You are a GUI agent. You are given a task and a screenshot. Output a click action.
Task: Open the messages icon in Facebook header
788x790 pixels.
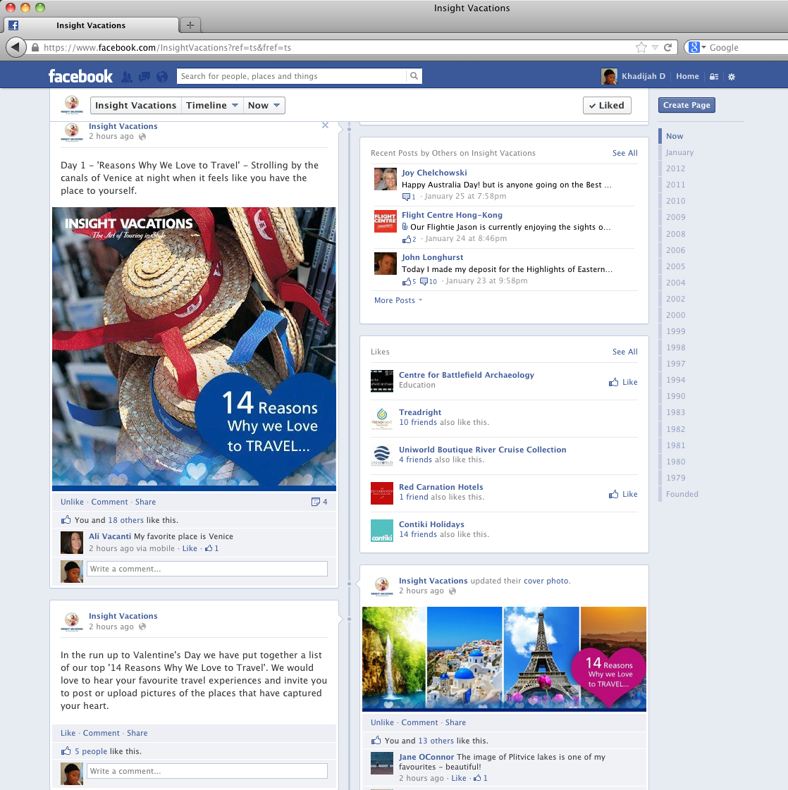144,76
